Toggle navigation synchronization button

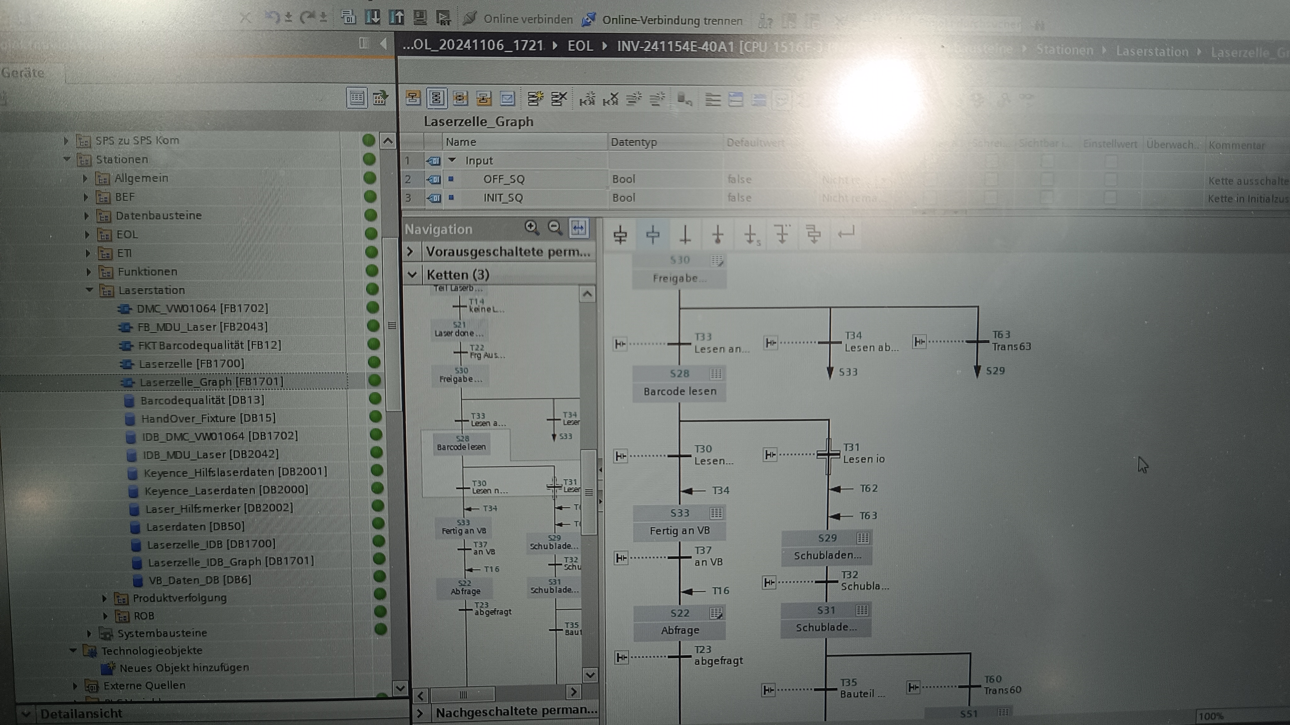coord(579,228)
